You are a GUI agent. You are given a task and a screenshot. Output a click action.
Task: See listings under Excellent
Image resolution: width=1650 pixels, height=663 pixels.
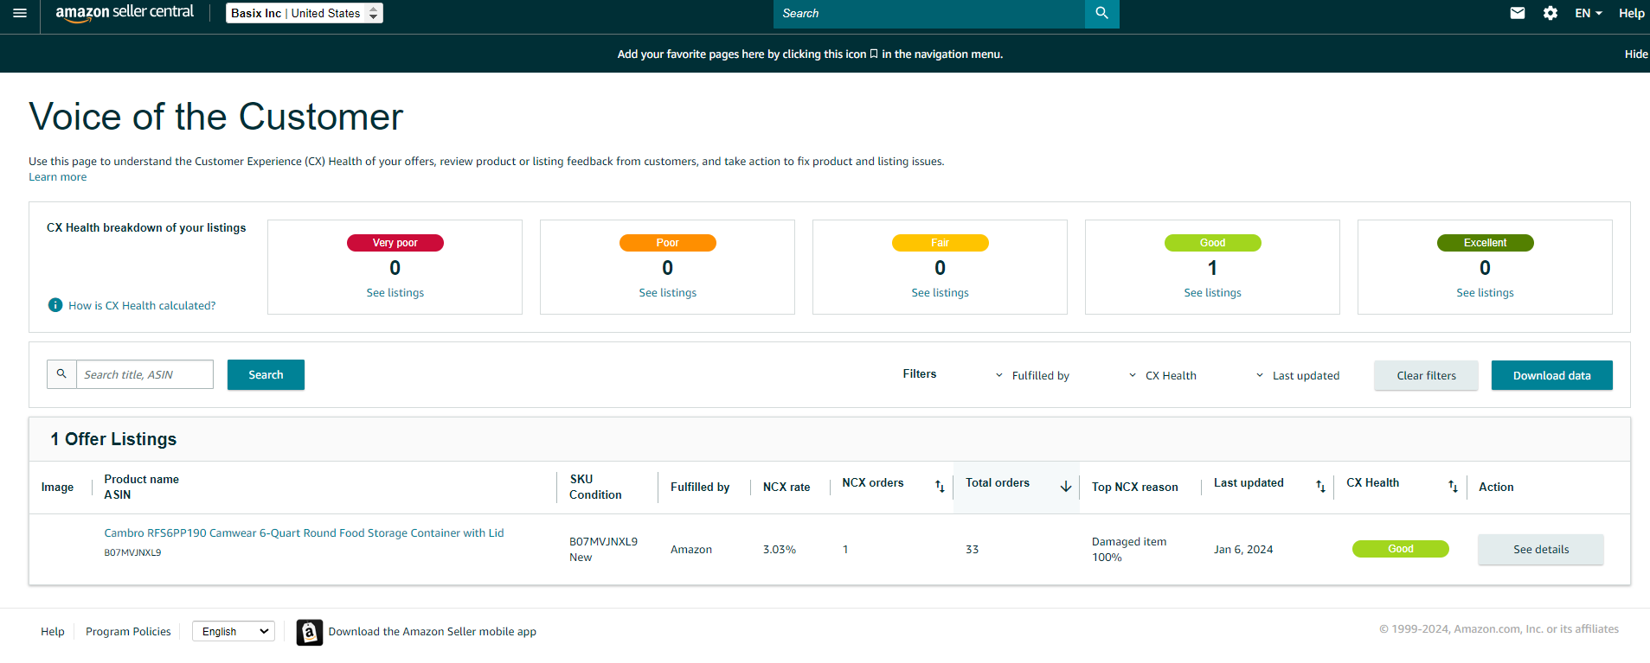1486,293
